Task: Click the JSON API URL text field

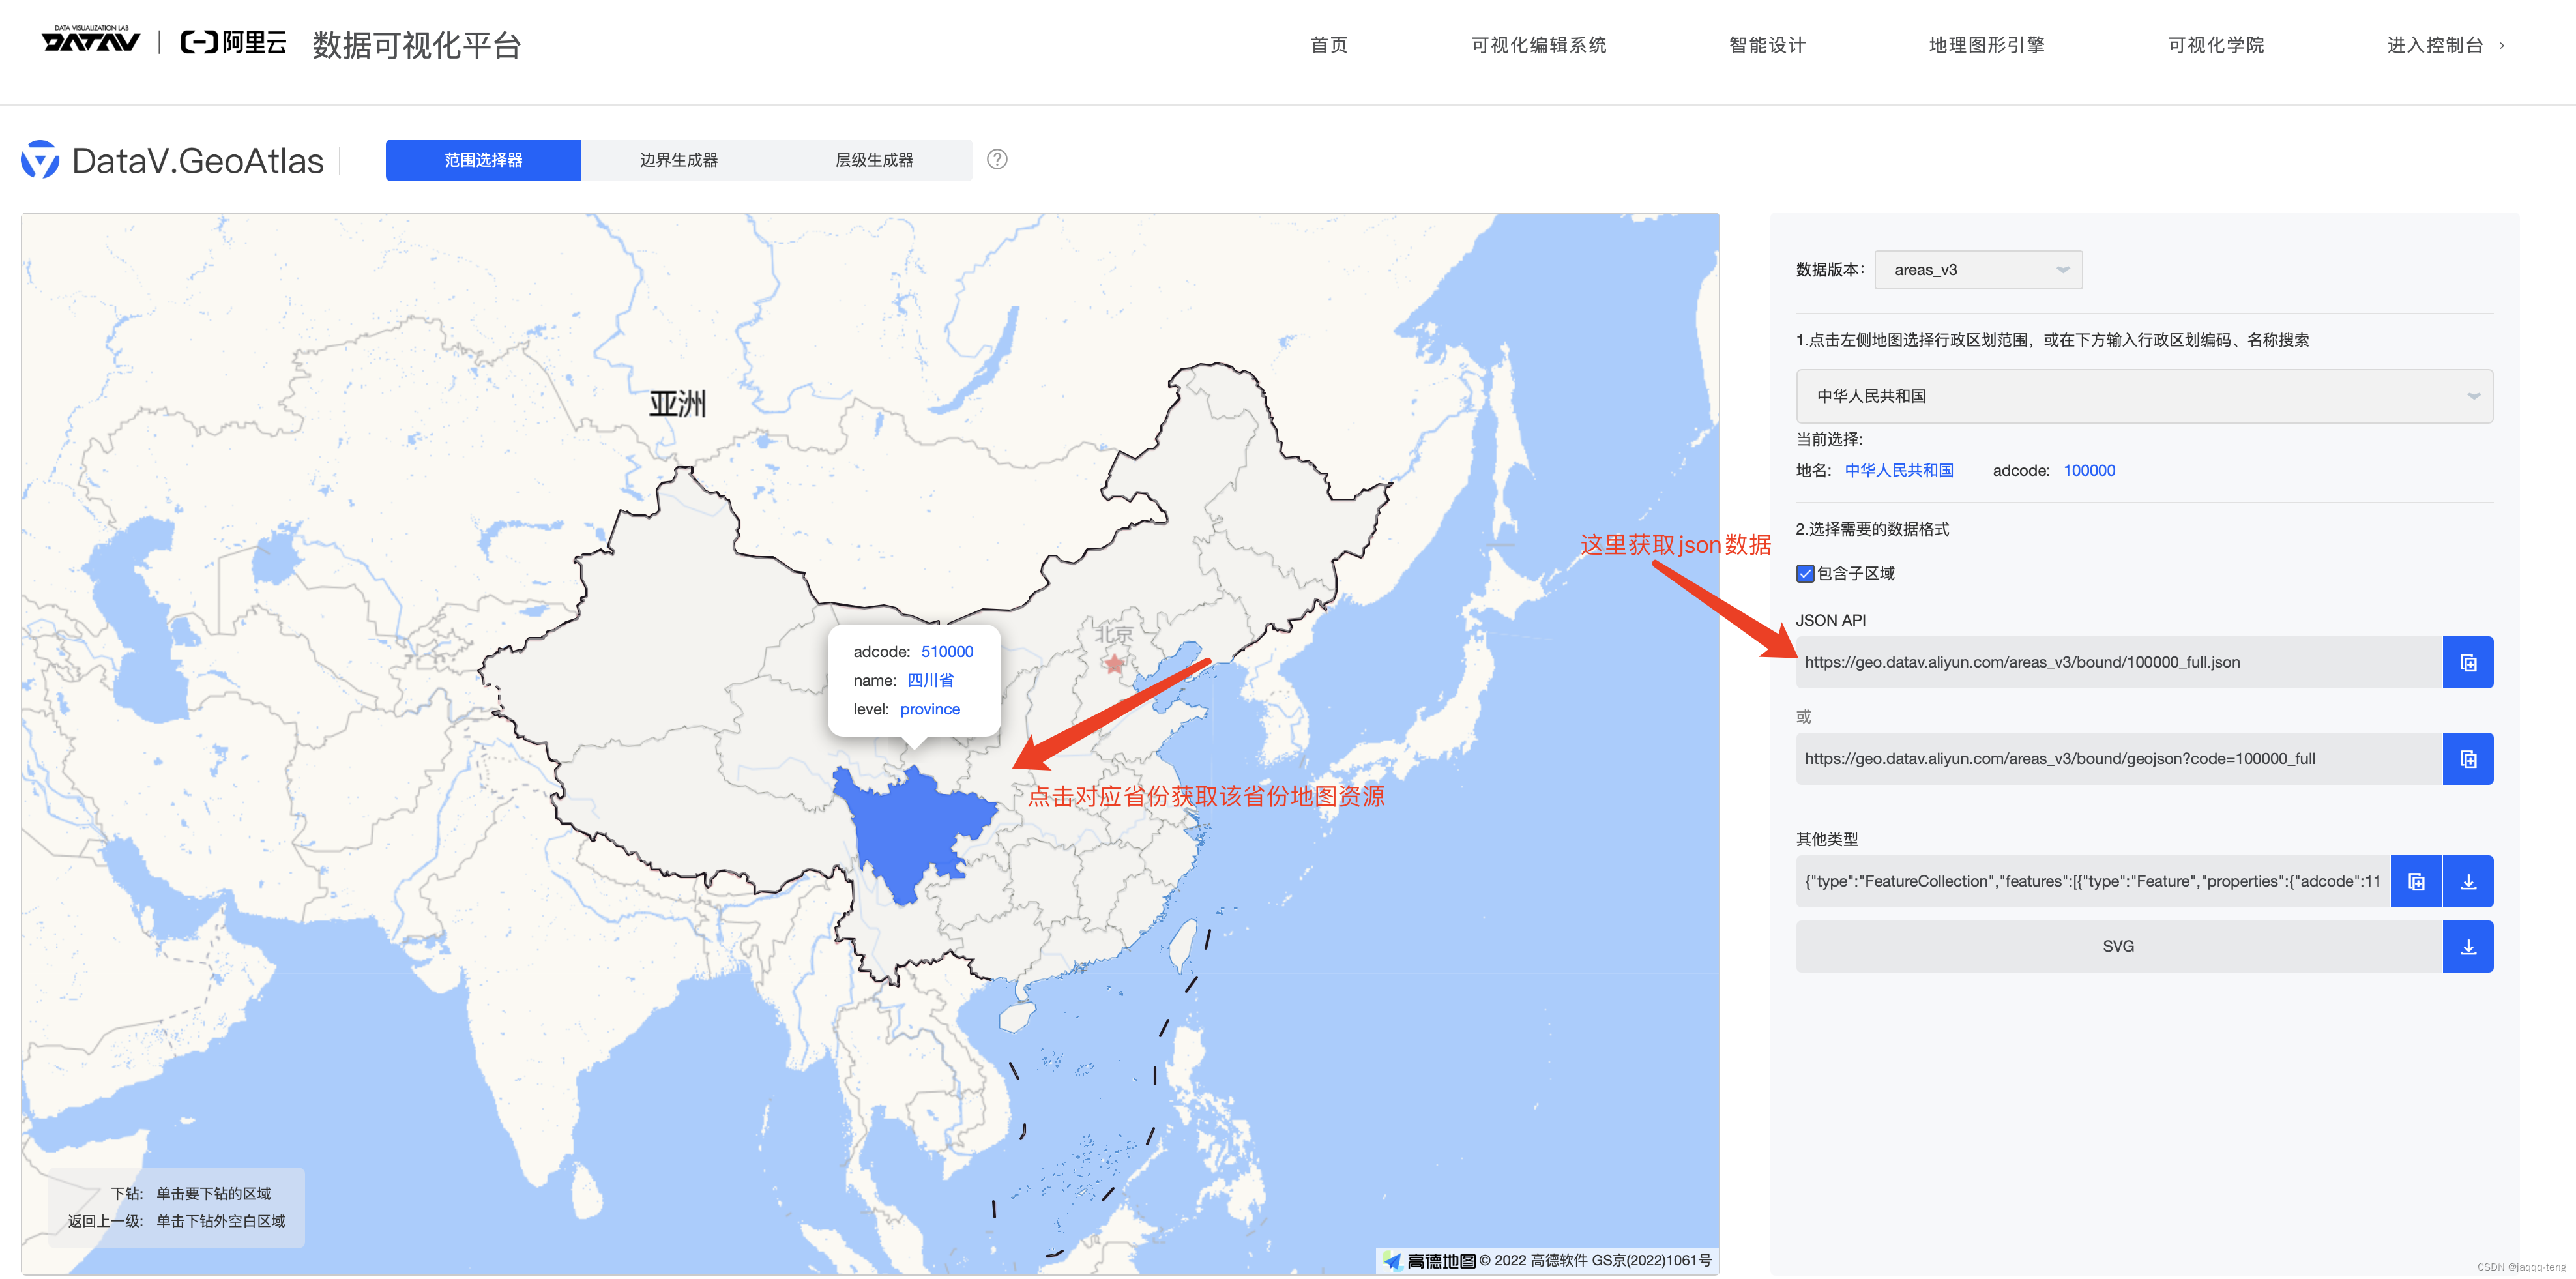Action: (x=2118, y=662)
